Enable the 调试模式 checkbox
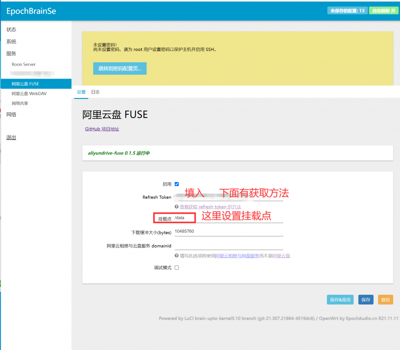 (177, 267)
